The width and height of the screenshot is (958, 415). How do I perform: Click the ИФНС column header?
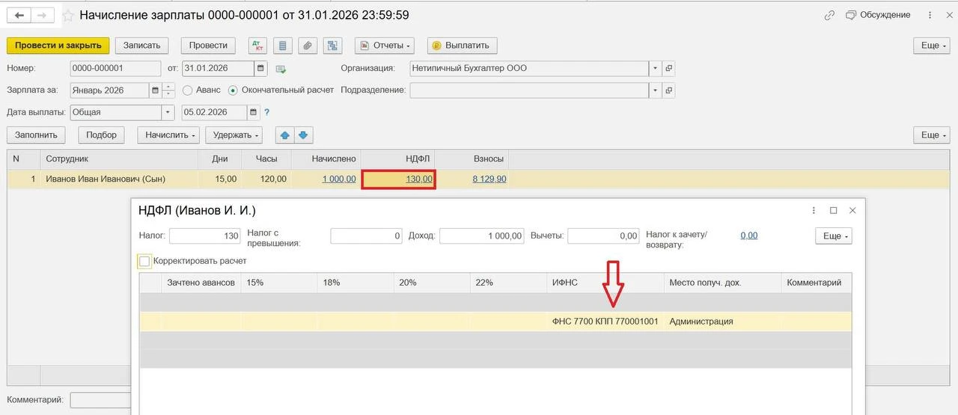click(x=605, y=283)
